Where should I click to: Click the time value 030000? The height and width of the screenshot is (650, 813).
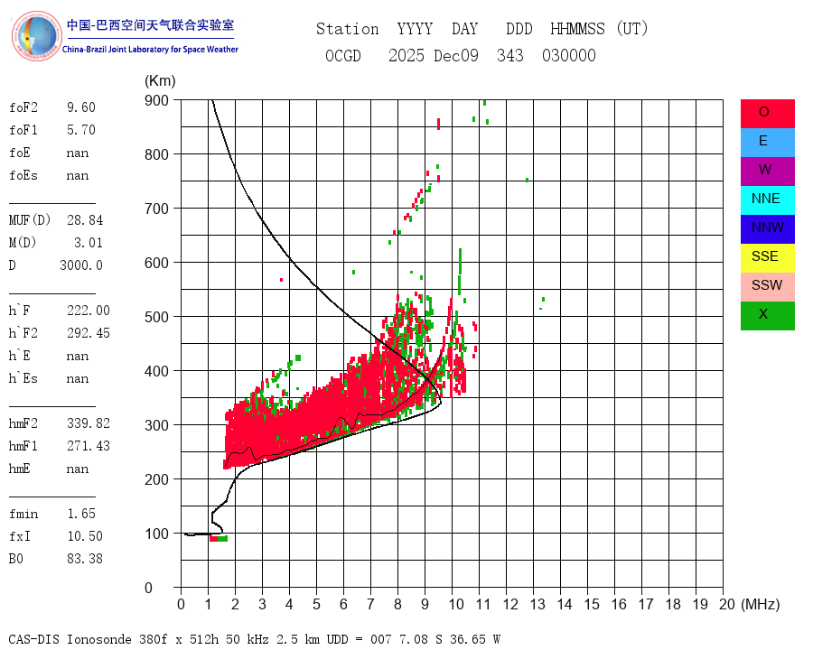(569, 55)
